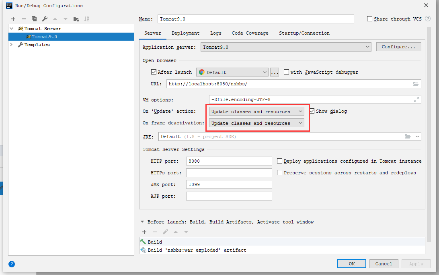Click the IntelliJ logo in title bar

coord(9,5)
